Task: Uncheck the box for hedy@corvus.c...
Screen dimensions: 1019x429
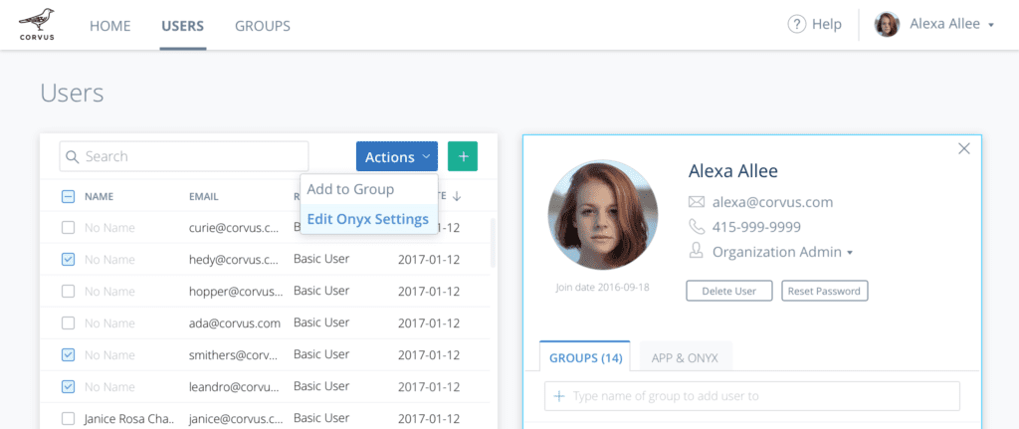Action: point(69,260)
